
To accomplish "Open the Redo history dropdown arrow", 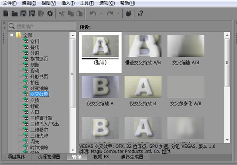I will (118, 13).
